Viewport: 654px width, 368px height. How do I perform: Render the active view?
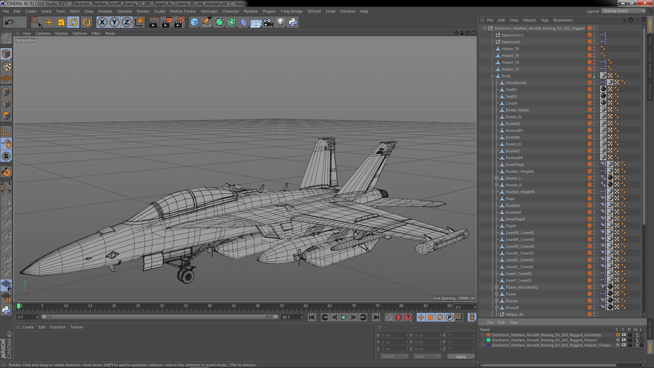(x=154, y=22)
